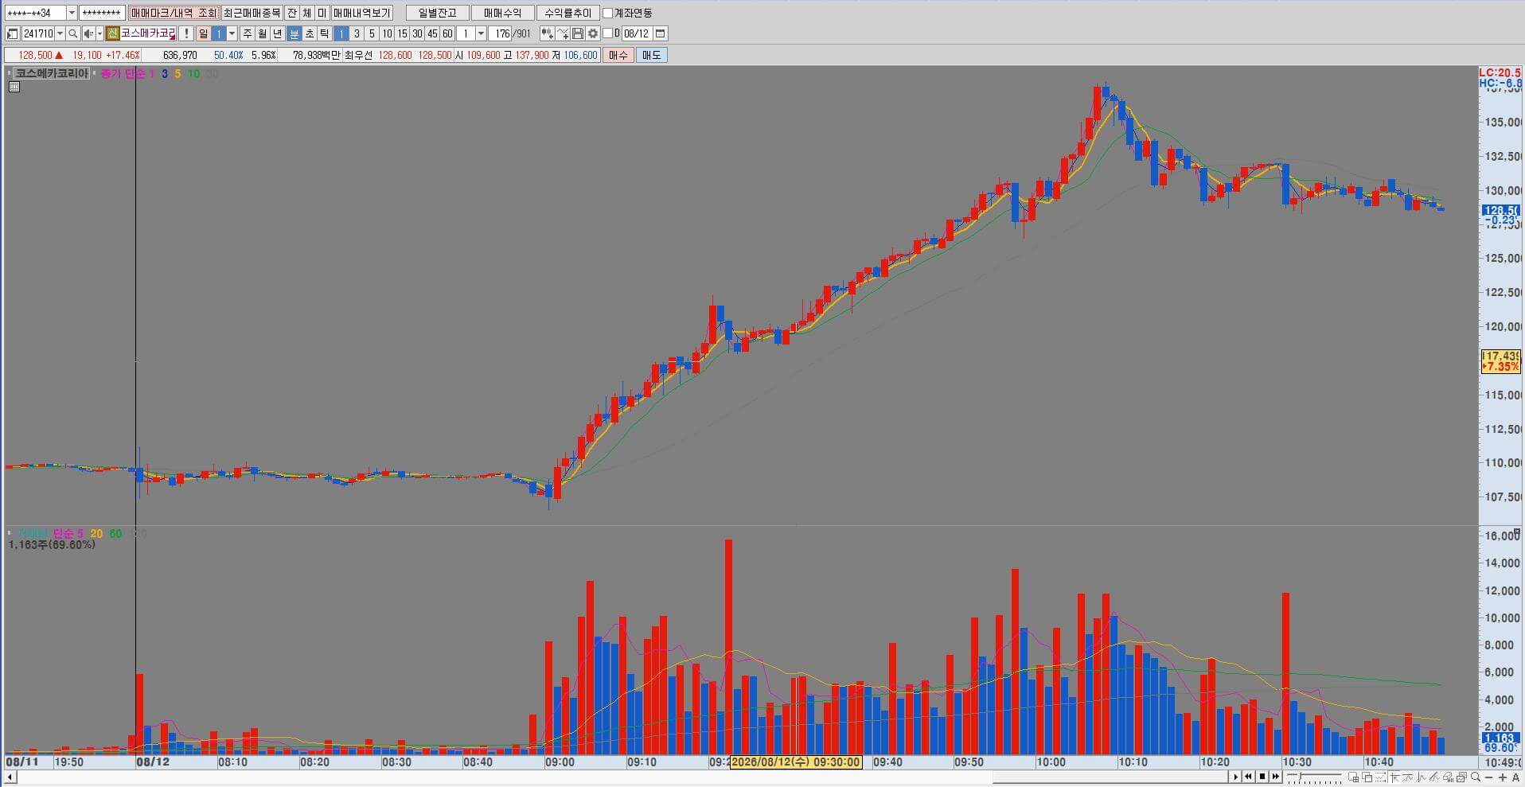Click the magnifier zoom icon at bottom right
1525x787 pixels.
1475,777
